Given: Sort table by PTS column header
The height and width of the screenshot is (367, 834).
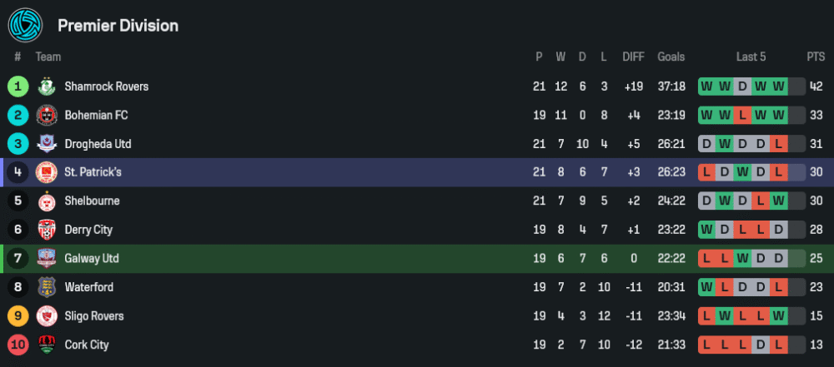Looking at the screenshot, I should click(x=815, y=57).
